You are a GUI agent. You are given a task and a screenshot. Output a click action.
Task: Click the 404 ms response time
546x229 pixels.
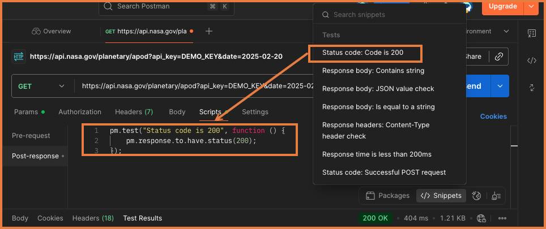(416, 218)
